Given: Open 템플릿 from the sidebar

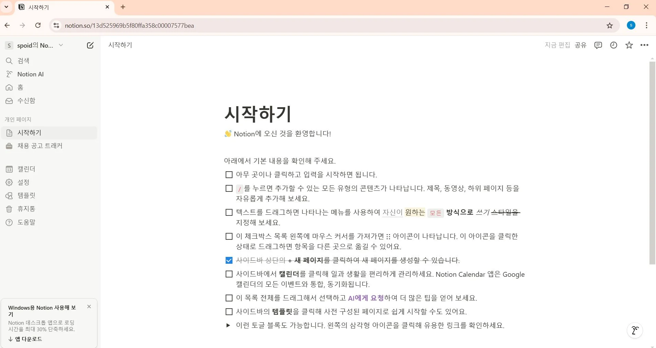Looking at the screenshot, I should (x=26, y=195).
